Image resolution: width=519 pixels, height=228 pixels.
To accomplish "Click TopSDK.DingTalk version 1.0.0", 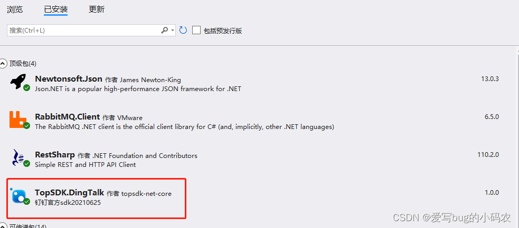I will click(492, 193).
